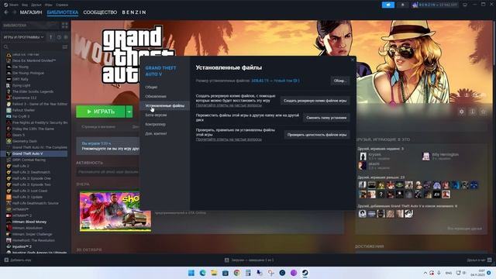496x279 pixels.
Task: Click Создать резервную копию файлов игры
Action: pos(315,101)
